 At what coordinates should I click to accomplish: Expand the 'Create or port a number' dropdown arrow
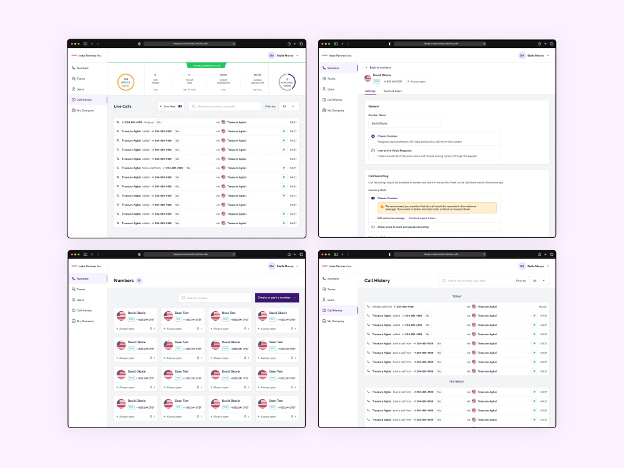[295, 298]
